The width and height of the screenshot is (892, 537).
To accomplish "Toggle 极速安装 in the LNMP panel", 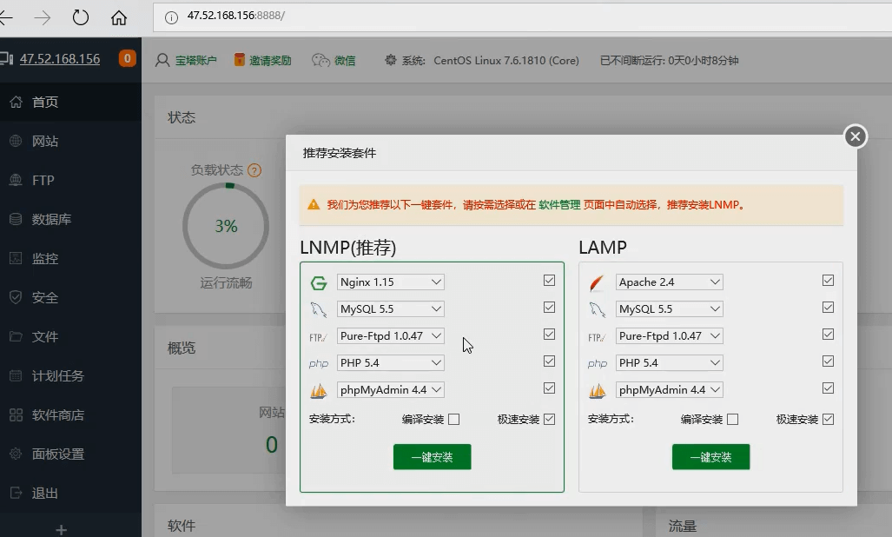I will point(549,419).
